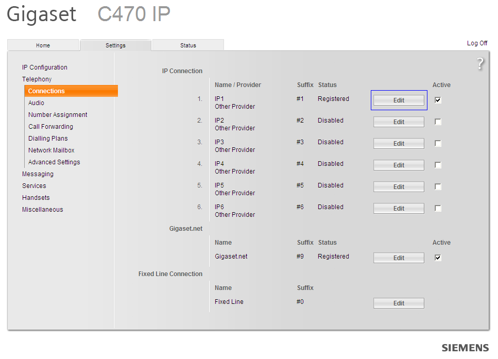This screenshot has height=359, width=498.
Task: Edit the IP6 connection
Action: tap(399, 208)
